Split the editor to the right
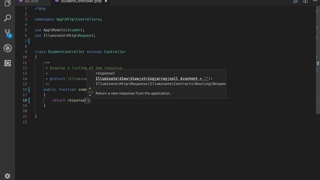The image size is (320, 180). point(305,1)
